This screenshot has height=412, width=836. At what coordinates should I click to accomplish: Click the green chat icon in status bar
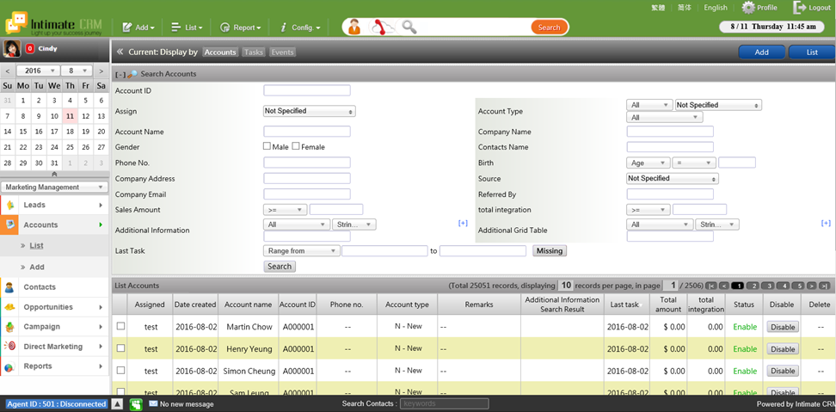[x=136, y=404]
